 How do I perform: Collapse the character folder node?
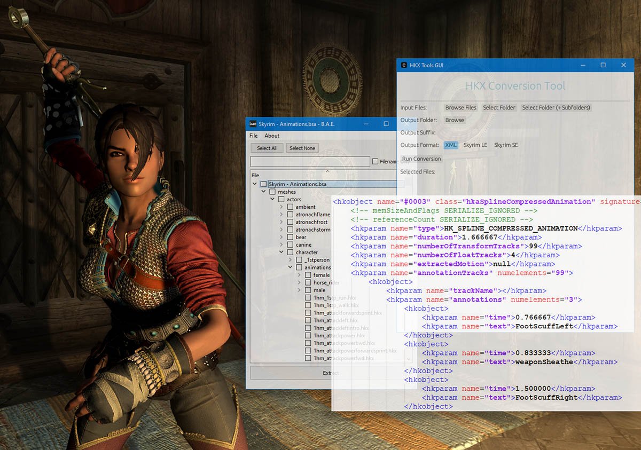282,252
